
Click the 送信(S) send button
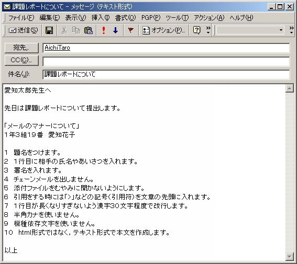(x=23, y=30)
